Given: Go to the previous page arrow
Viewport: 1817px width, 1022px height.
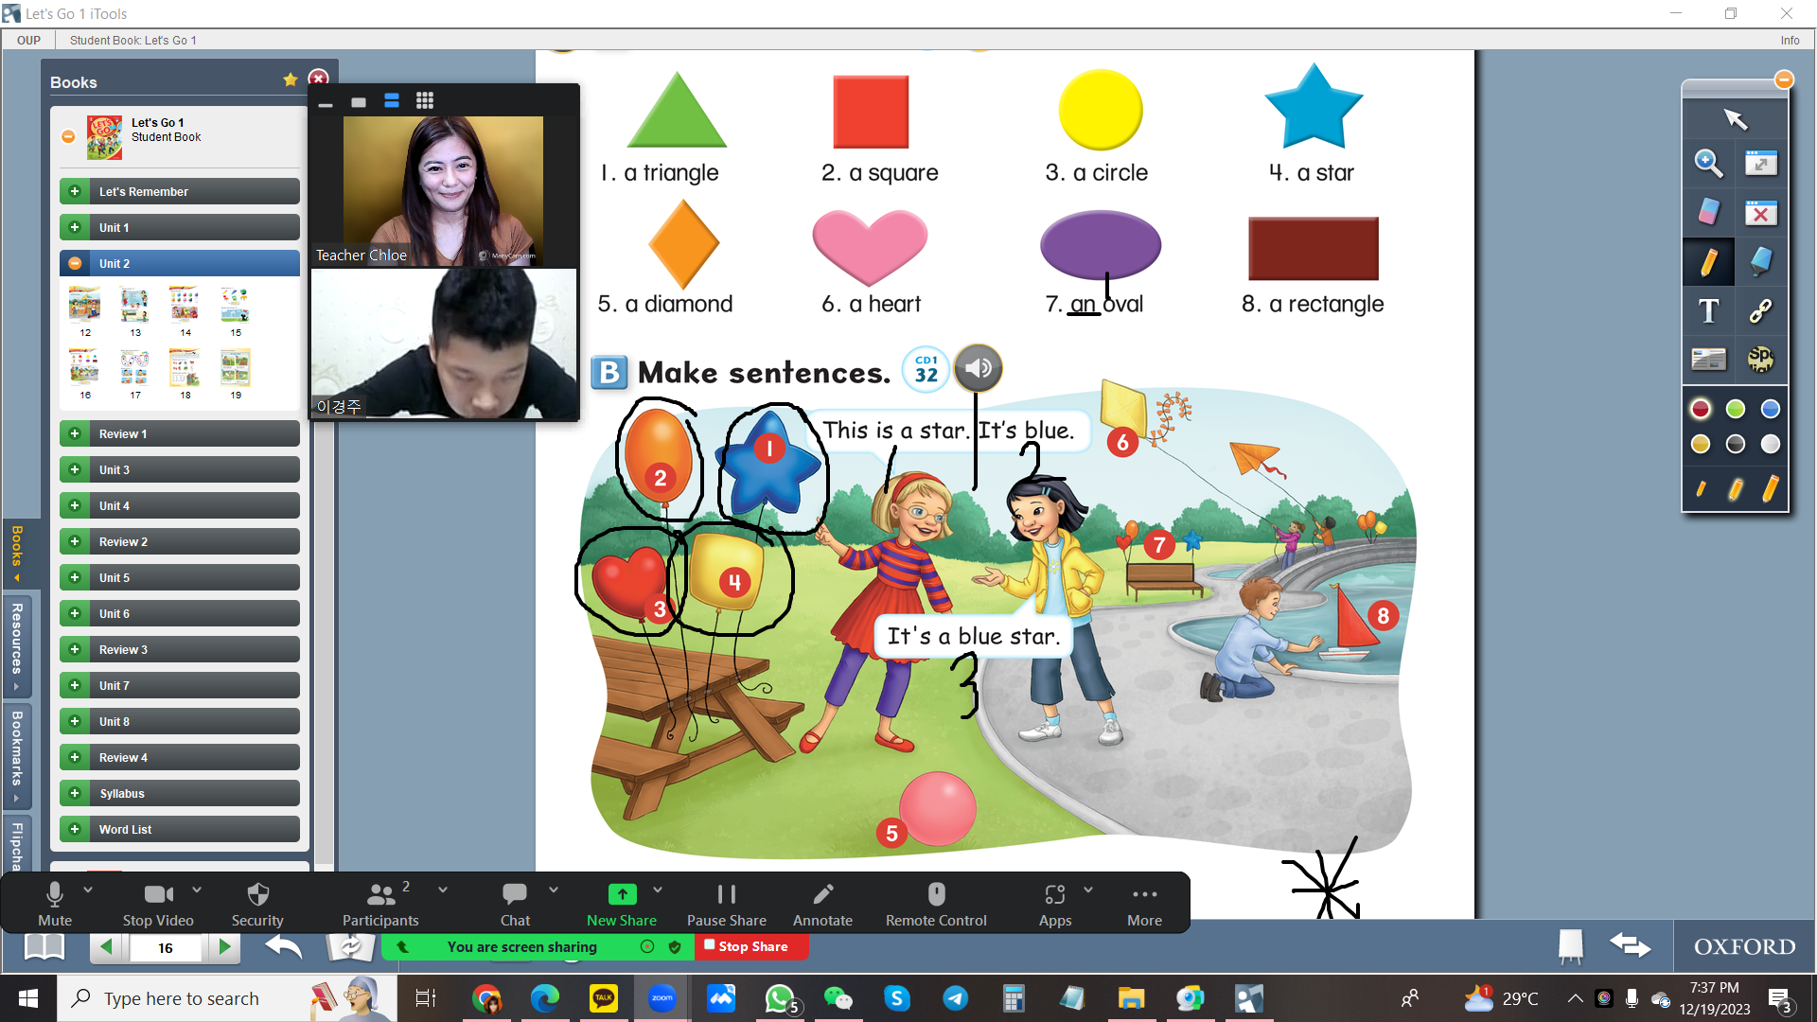Looking at the screenshot, I should point(106,946).
